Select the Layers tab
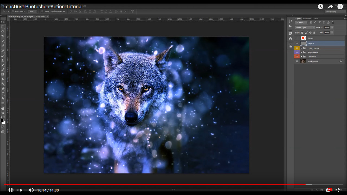Image resolution: width=347 pixels, height=195 pixels. point(298,18)
